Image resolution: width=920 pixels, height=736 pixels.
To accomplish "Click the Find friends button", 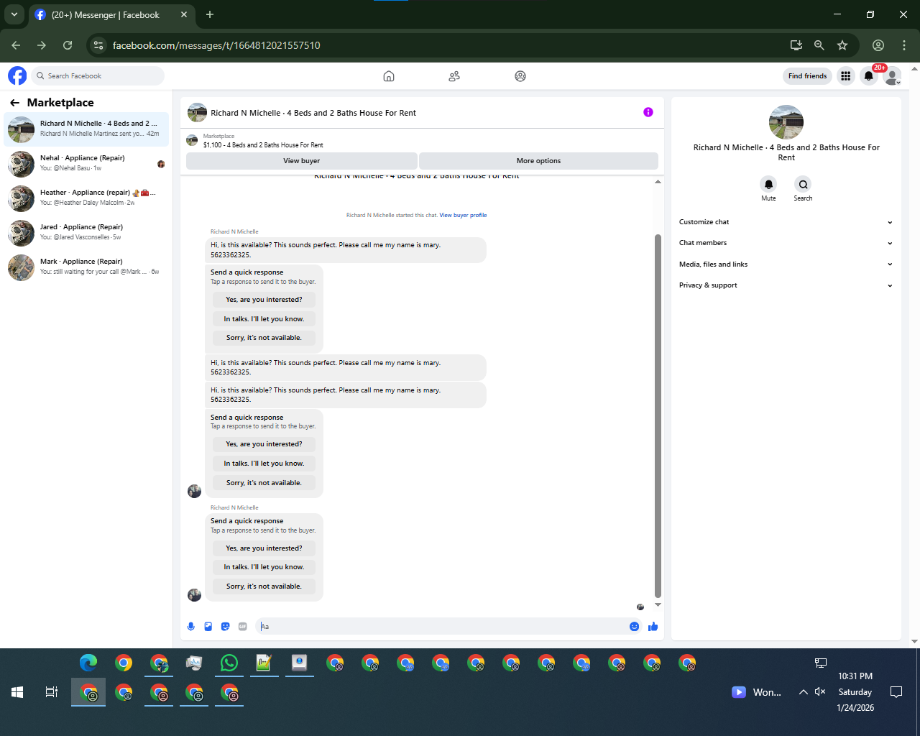I will tap(807, 76).
